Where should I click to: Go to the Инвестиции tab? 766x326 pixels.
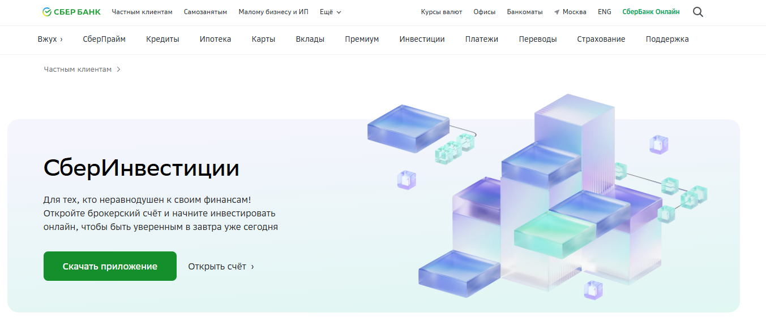click(422, 40)
